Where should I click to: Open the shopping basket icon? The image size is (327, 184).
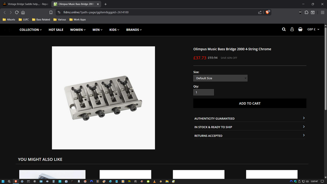pos(300,29)
